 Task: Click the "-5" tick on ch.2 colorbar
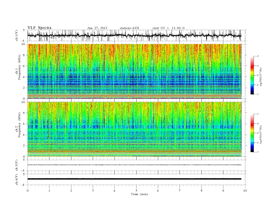click(257, 133)
